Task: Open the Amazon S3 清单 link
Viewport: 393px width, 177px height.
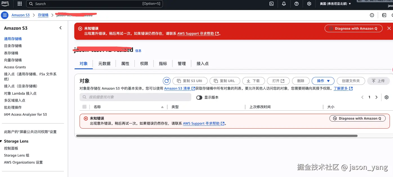Action: pyautogui.click(x=179, y=88)
